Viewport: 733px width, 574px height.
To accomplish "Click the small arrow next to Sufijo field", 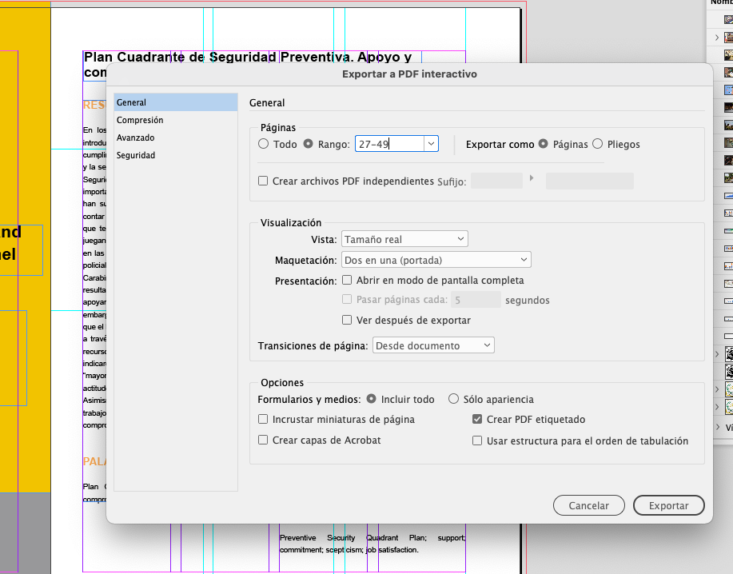I will click(532, 178).
